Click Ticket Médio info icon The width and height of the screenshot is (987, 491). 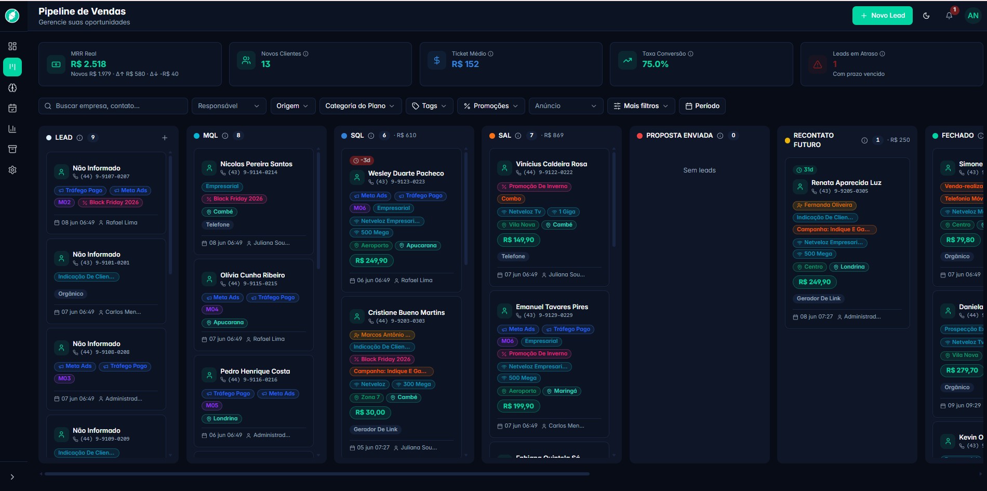click(490, 54)
